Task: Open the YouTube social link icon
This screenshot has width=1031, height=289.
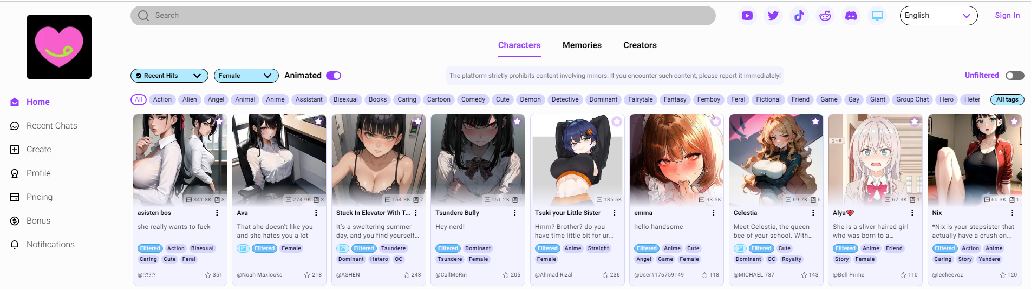Action: click(x=747, y=16)
